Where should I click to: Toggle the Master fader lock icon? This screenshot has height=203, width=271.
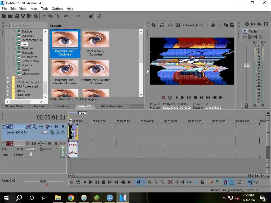(247, 106)
